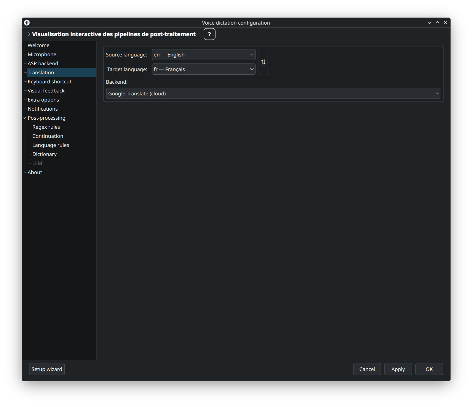Open the Continuation page
Image resolution: width=472 pixels, height=407 pixels.
(x=48, y=136)
